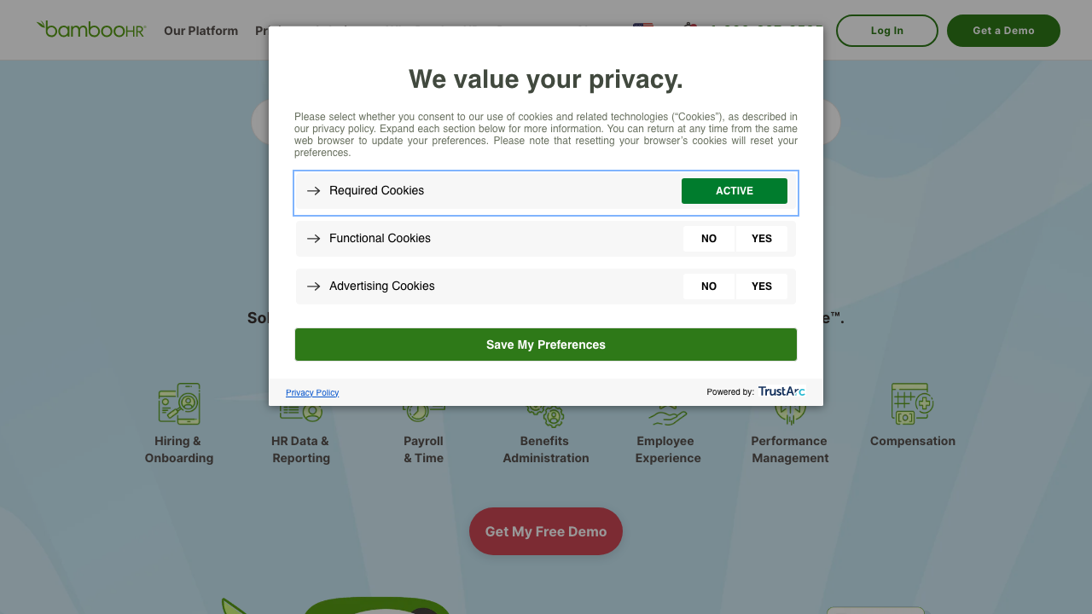This screenshot has height=614, width=1092.
Task: Click the ACTIVE indicator for Required Cookies
Action: click(734, 190)
